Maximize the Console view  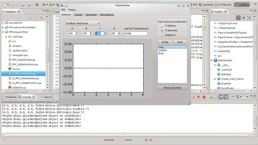pos(255,97)
